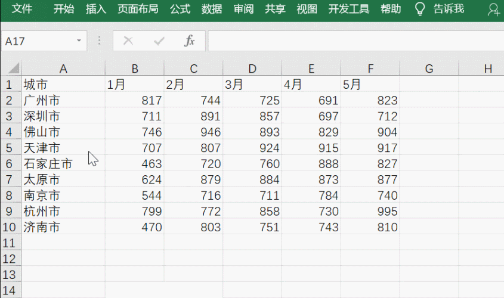Image resolution: width=504 pixels, height=298 pixels.
Task: Switch to the 共享 tab
Action: tap(275, 9)
